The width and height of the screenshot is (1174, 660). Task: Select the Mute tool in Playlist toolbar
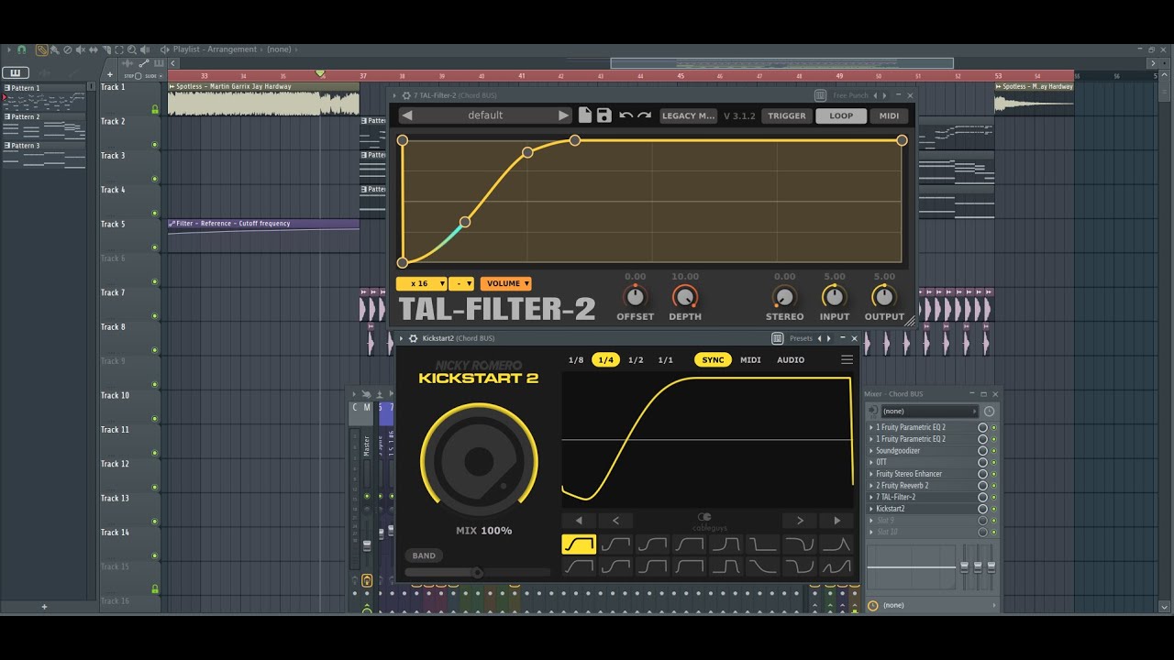coord(81,49)
